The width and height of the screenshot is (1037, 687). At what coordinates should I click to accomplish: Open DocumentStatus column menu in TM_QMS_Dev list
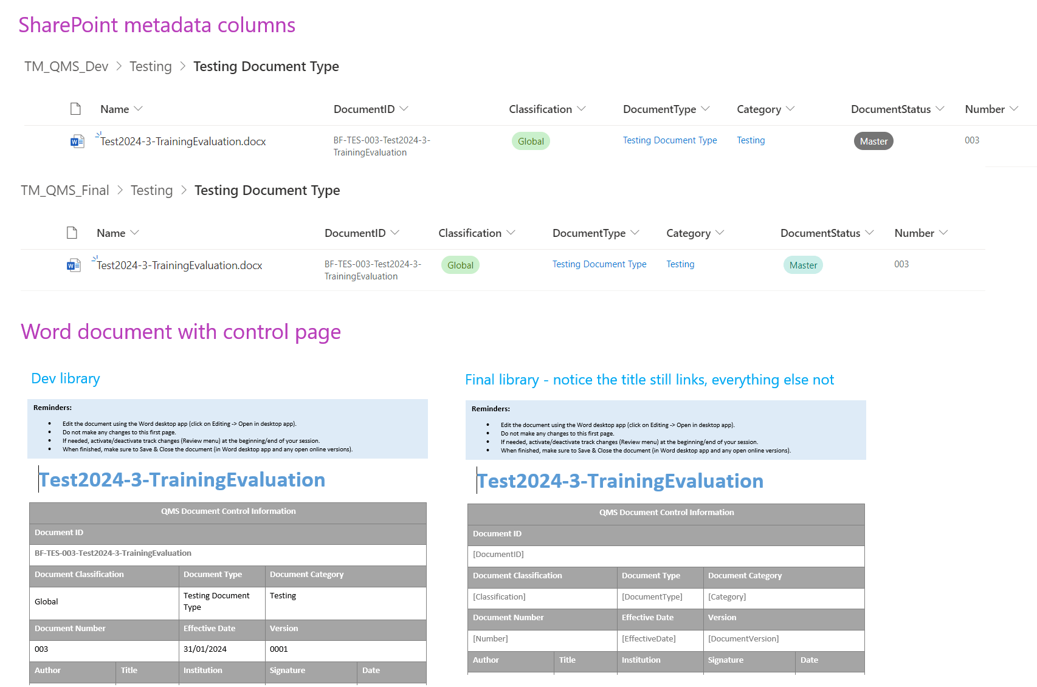coord(940,109)
